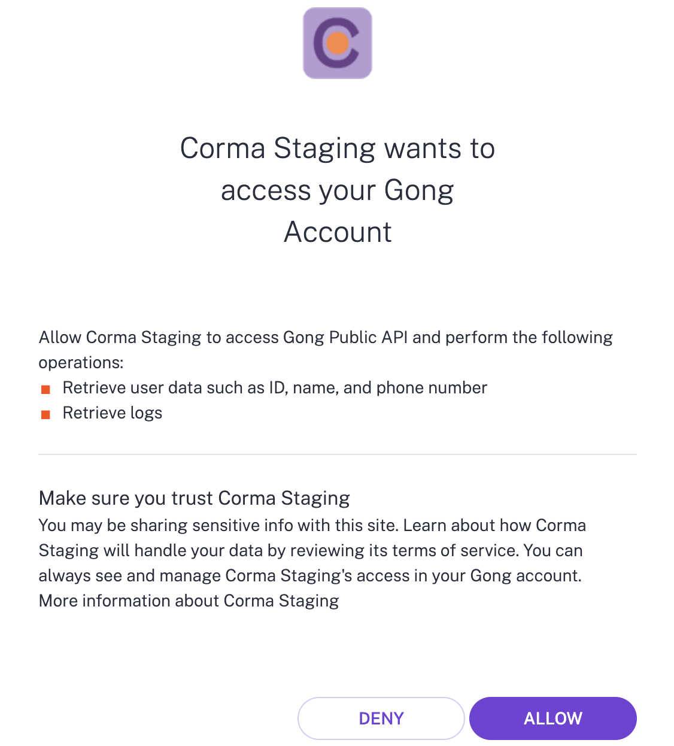This screenshot has height=746, width=674.
Task: Click the phone number words
Action: tap(432, 388)
